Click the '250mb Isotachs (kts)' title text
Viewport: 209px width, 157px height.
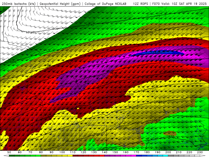pos(19,4)
